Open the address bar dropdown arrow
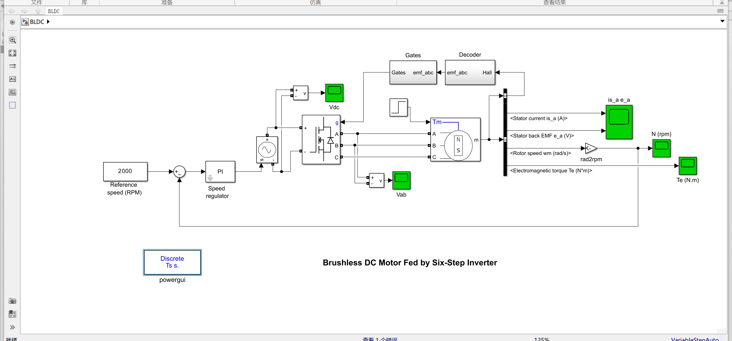The image size is (732, 341). pos(722,21)
